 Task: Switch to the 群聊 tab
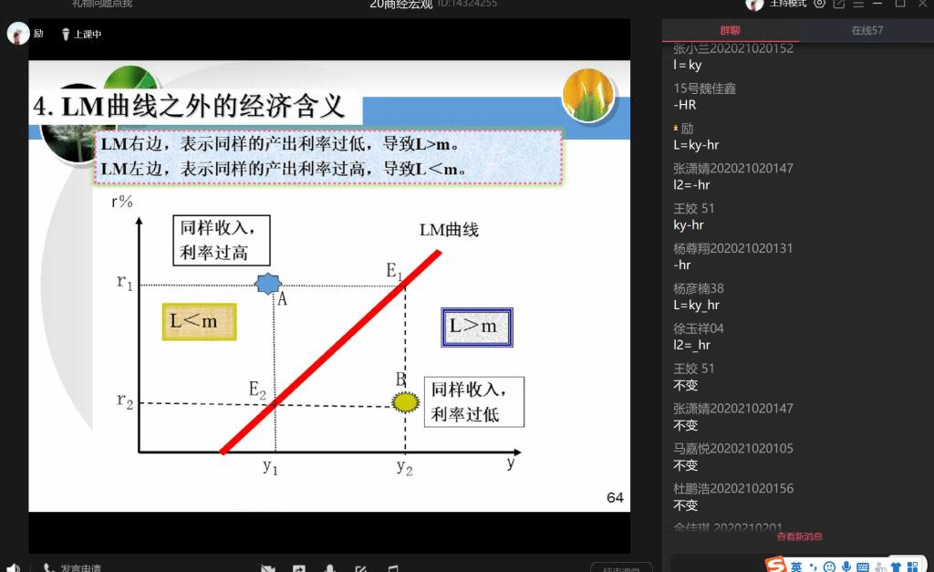pos(730,30)
